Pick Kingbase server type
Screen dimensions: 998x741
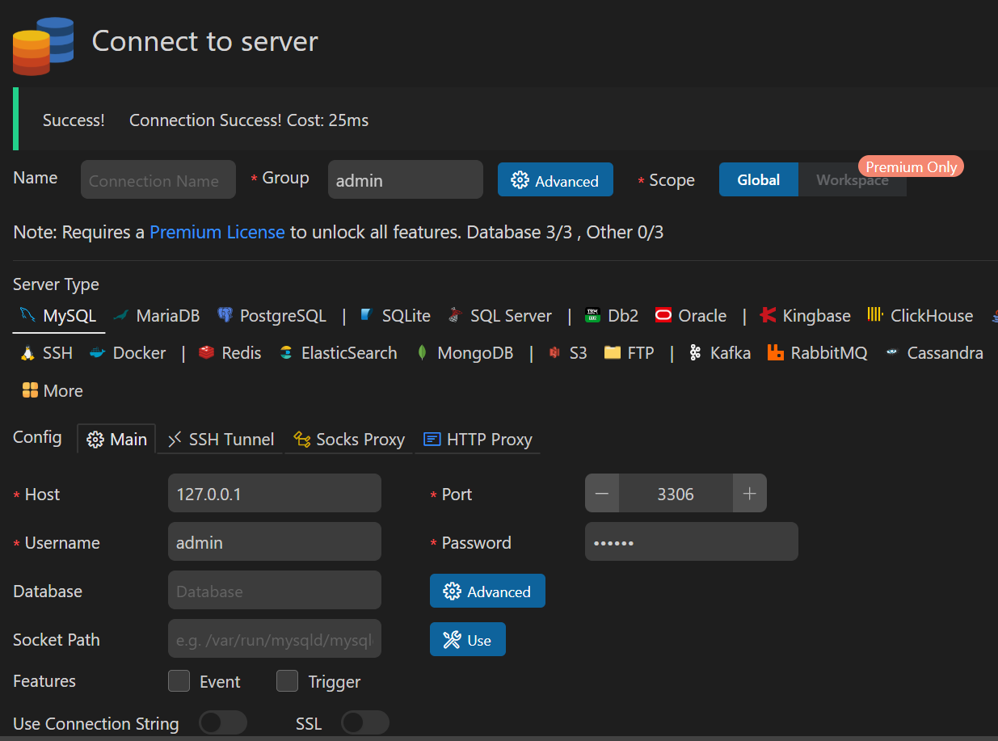click(x=805, y=316)
